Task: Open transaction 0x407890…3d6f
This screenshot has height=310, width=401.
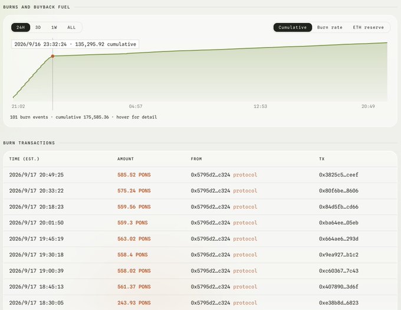Action: 338,287
